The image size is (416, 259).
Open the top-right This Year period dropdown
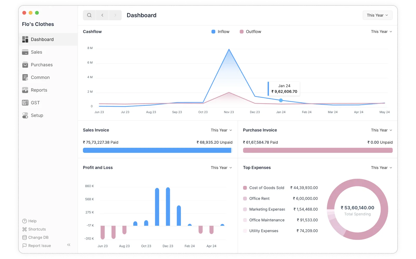click(377, 15)
